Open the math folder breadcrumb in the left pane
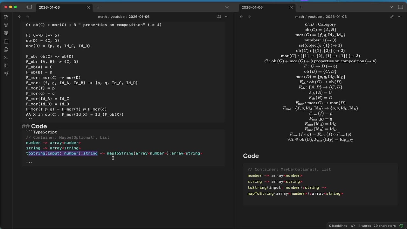The height and width of the screenshot is (229, 407). 102,17
